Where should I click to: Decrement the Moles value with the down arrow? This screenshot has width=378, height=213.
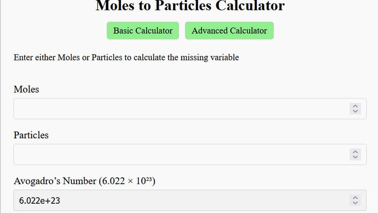[355, 111]
